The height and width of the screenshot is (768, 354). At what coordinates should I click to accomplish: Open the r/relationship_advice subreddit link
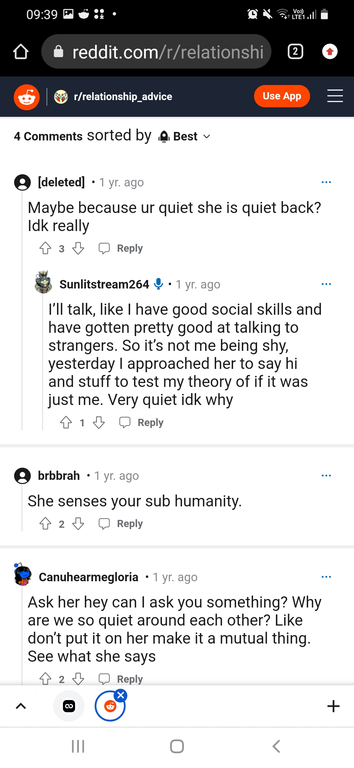[123, 97]
